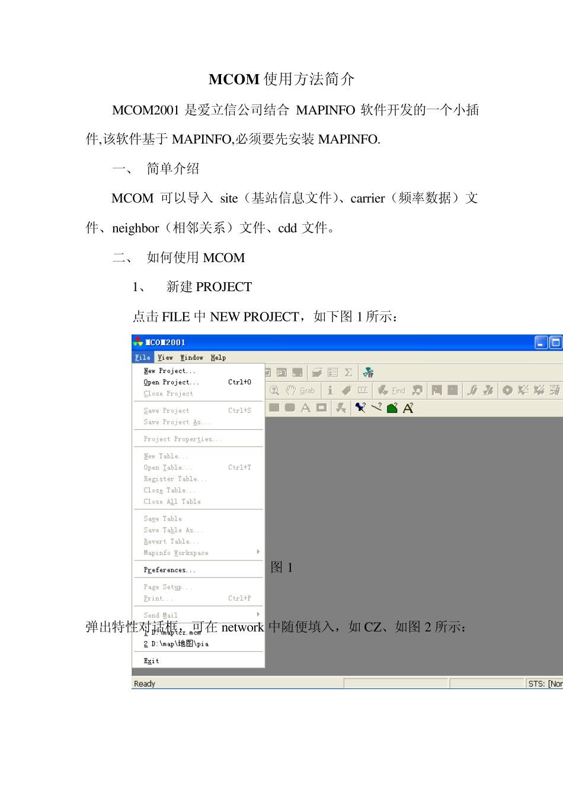Click the table grid browser icon
Image resolution: width=563 pixels, height=797 pixels.
333,372
